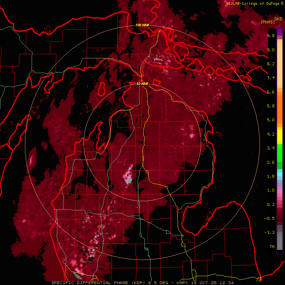The width and height of the screenshot is (285, 285).
Task: Select the 8.2 scale value
Action: (x=271, y=64)
